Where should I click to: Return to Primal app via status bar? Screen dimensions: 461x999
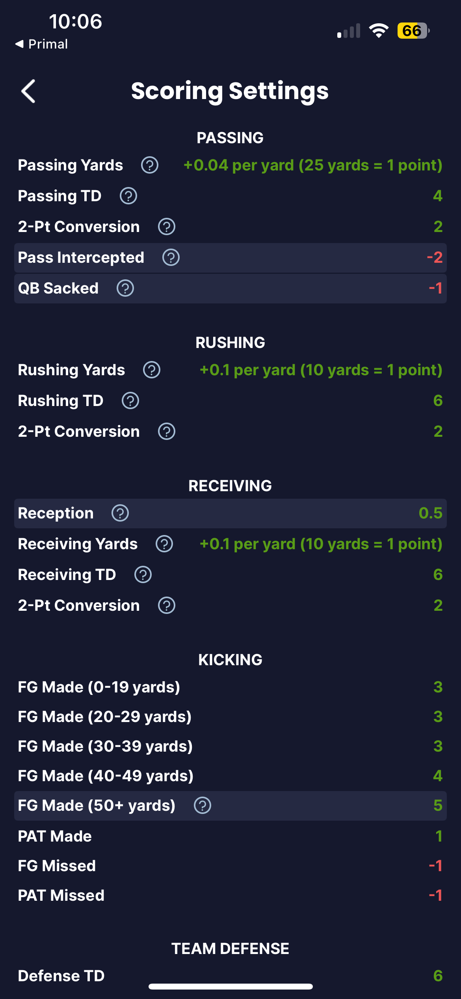41,44
